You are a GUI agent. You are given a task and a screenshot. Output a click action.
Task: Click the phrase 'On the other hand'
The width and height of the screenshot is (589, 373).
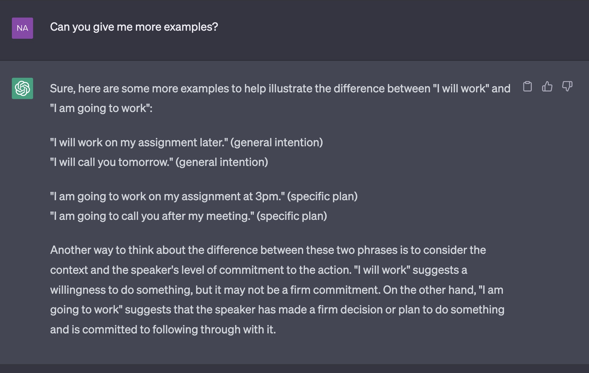(x=430, y=290)
